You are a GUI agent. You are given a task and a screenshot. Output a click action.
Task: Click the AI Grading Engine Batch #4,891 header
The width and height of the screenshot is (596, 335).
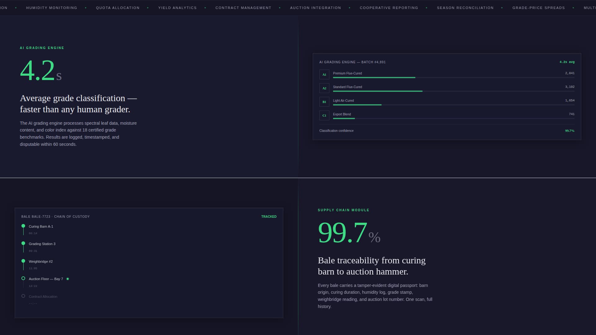point(352,62)
